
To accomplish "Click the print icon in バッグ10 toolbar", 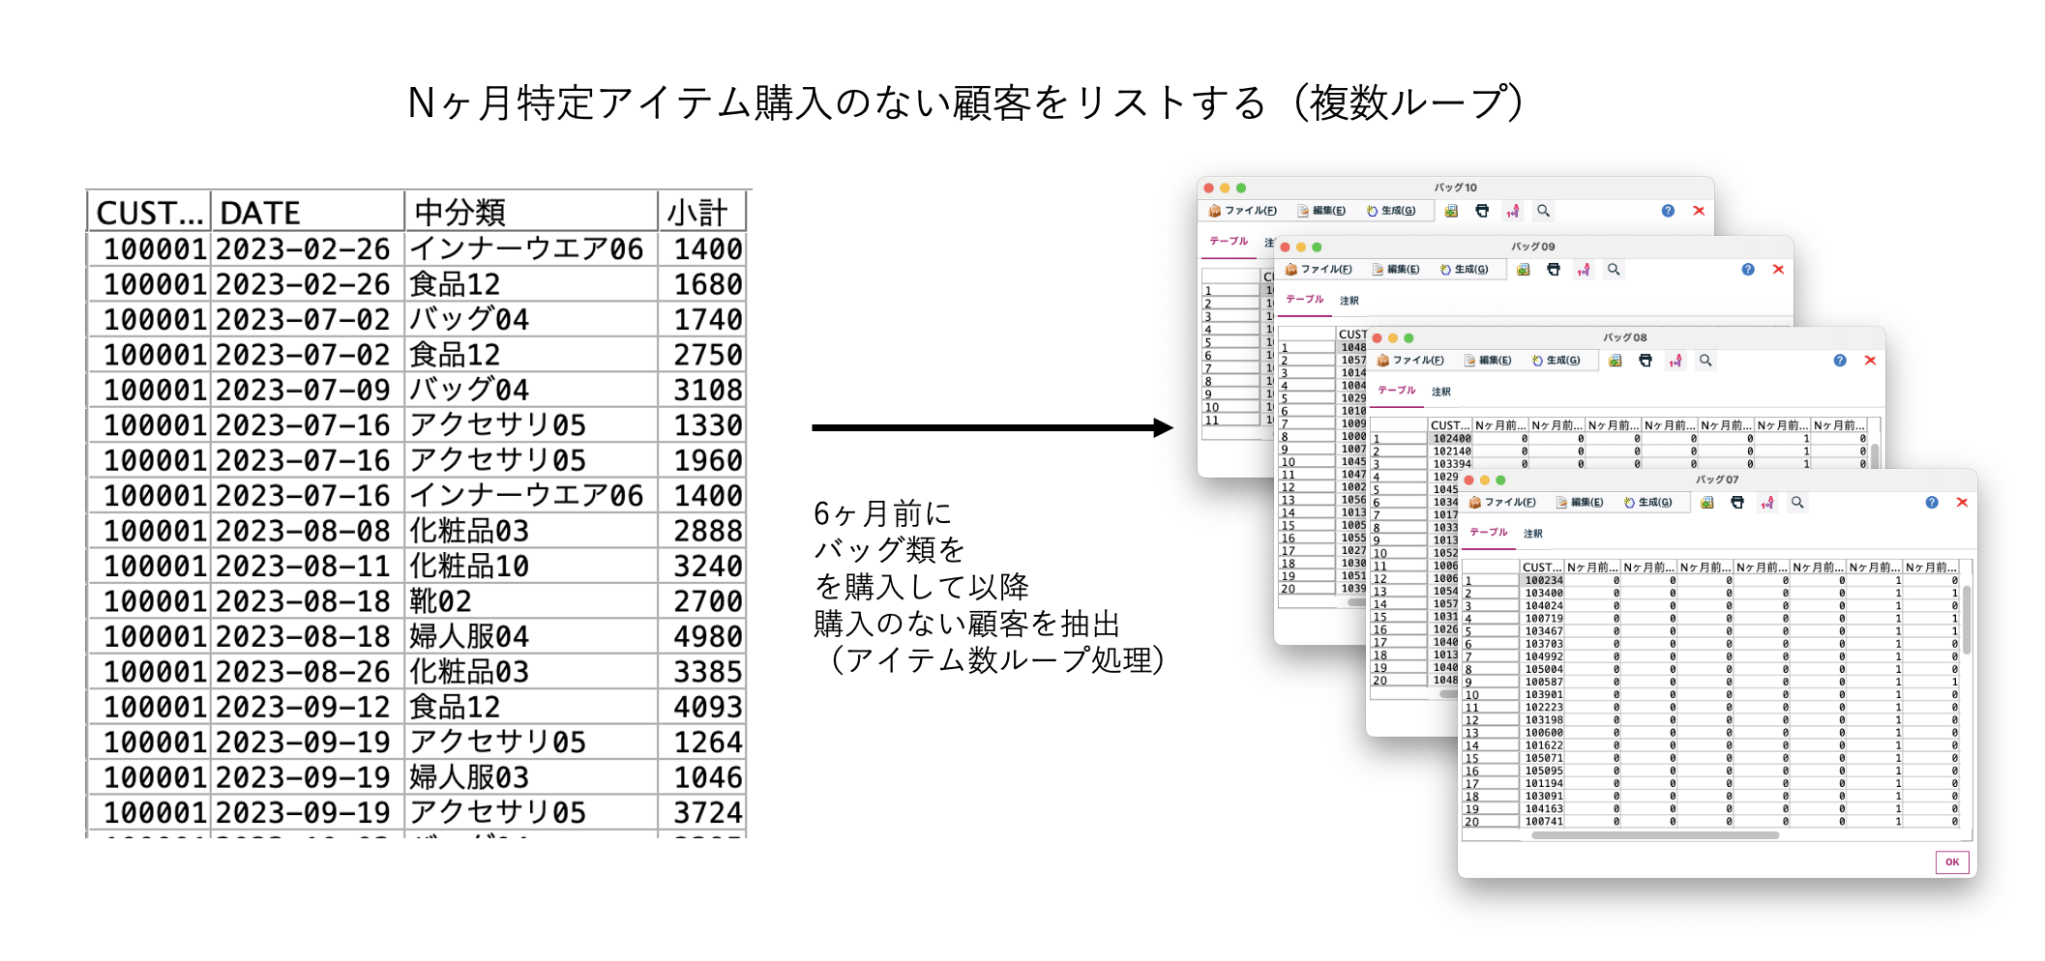I will [x=1482, y=211].
